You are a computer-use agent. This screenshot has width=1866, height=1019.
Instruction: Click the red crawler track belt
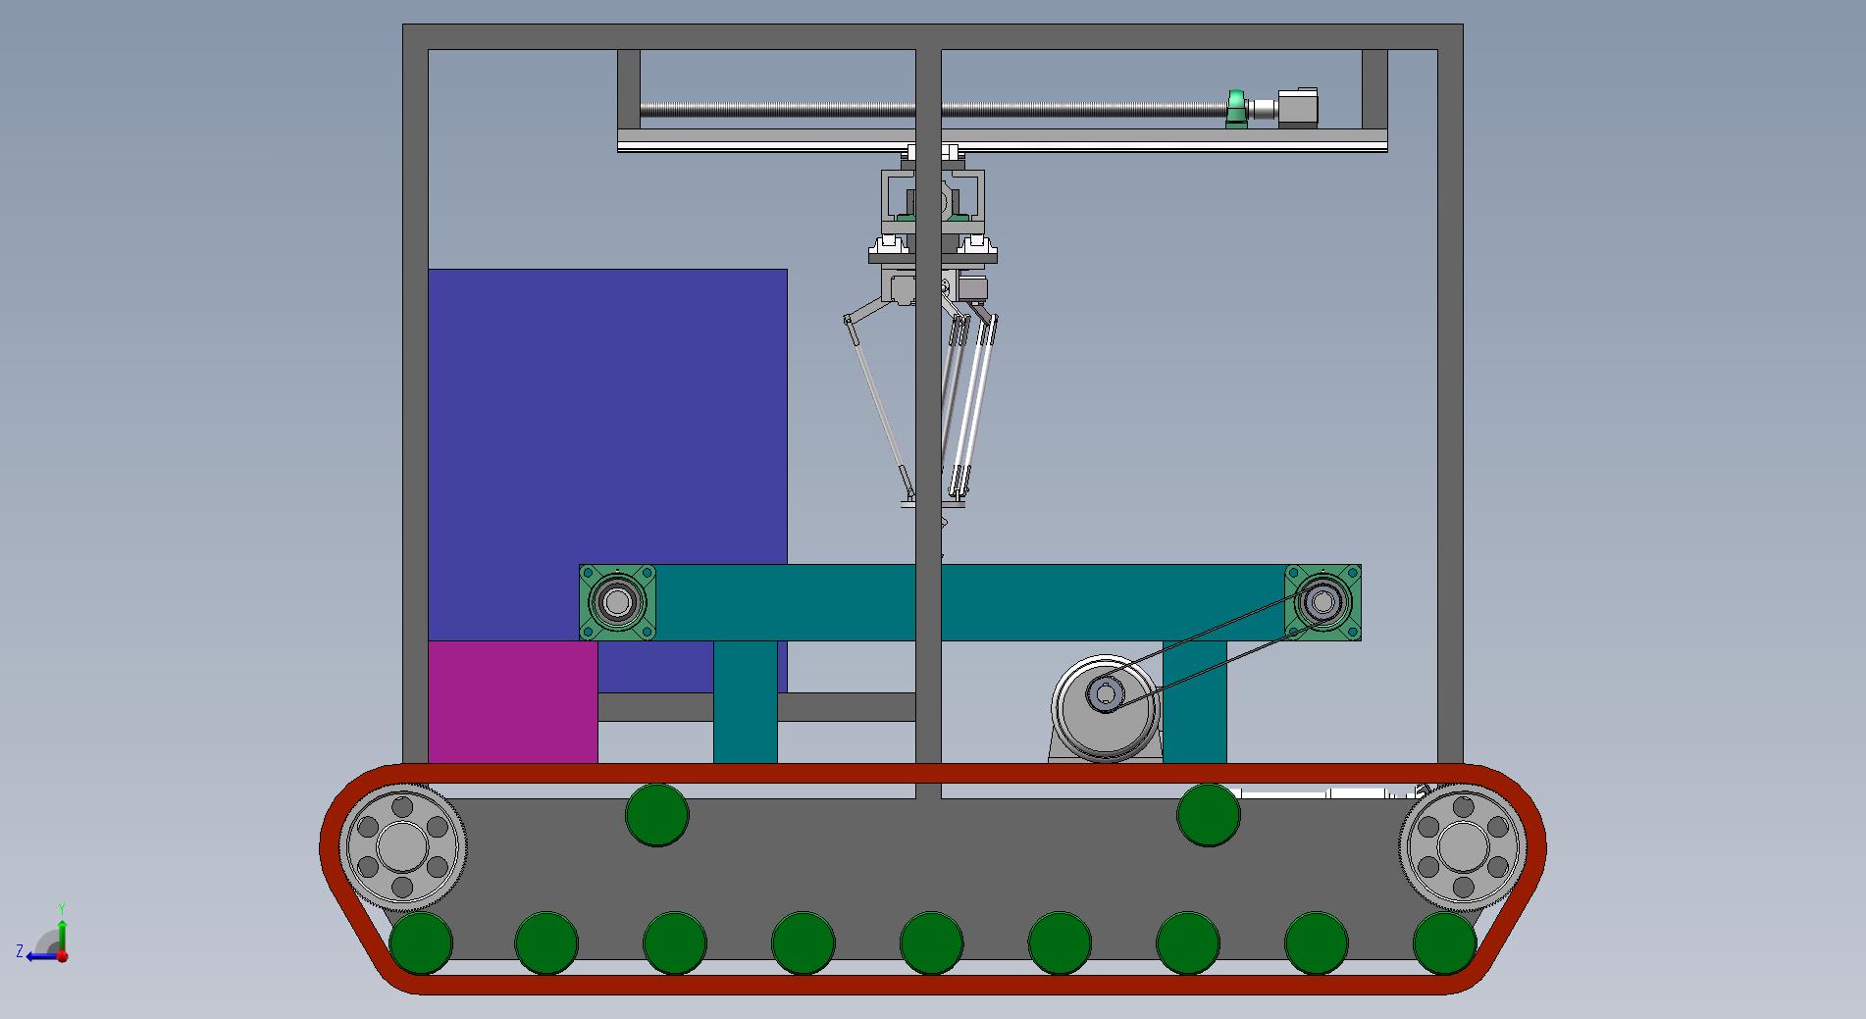[x=932, y=984]
